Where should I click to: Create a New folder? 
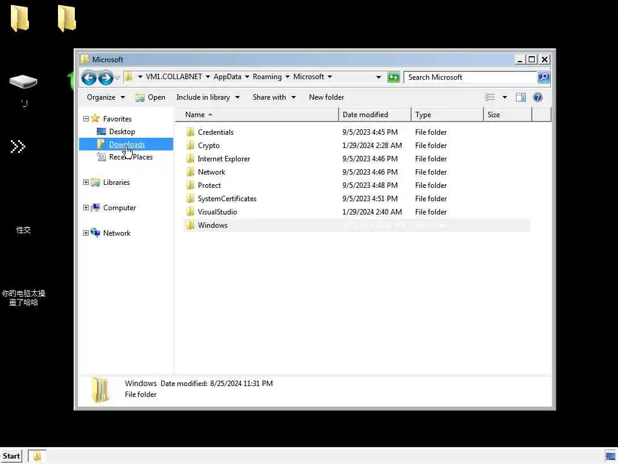[x=327, y=97]
